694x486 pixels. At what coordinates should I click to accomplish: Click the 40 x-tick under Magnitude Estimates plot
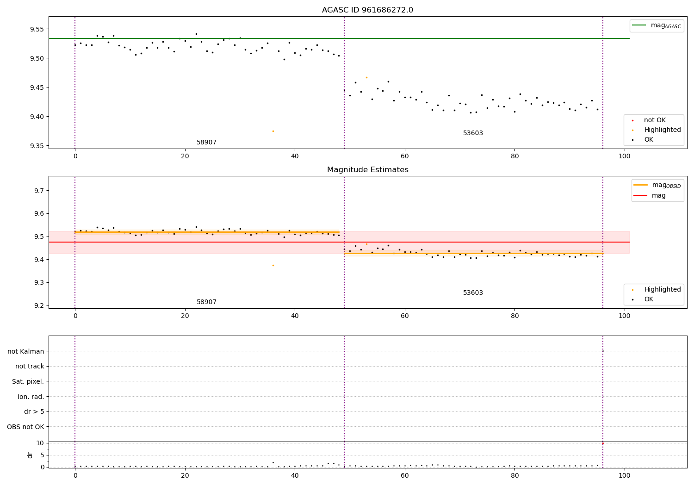point(295,316)
